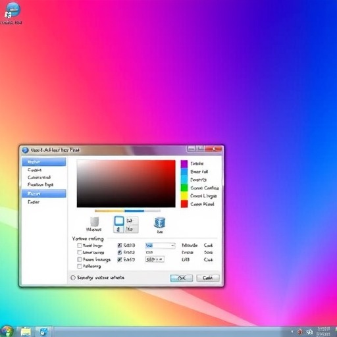The height and width of the screenshot is (337, 337).
Task: Open the Windows Start orb
Action: (x=7, y=331)
